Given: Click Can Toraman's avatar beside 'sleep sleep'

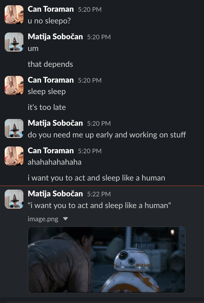Looking at the screenshot, I should 14,85.
